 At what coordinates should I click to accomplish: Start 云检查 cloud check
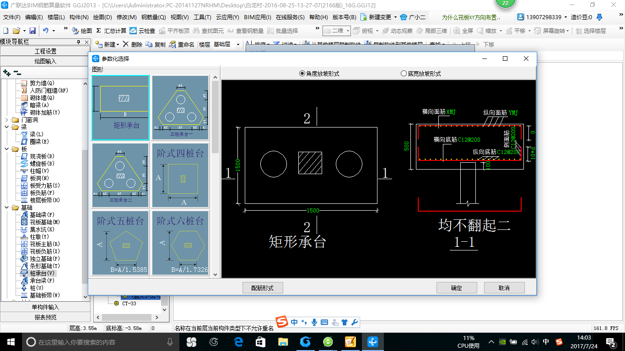[142, 31]
